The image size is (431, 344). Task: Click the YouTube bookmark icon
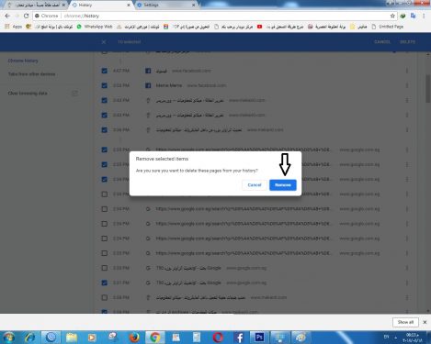click(x=259, y=27)
